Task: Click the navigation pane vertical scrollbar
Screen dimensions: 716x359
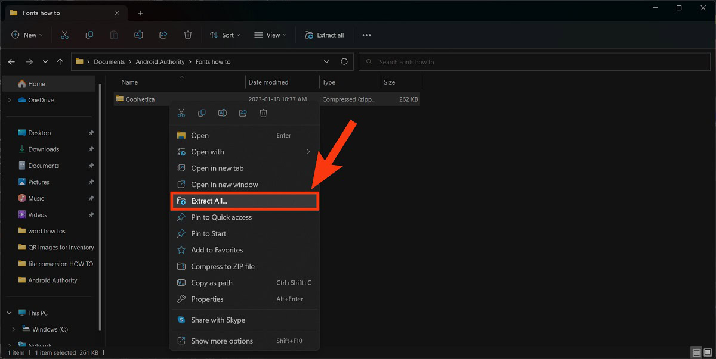Action: click(x=100, y=208)
